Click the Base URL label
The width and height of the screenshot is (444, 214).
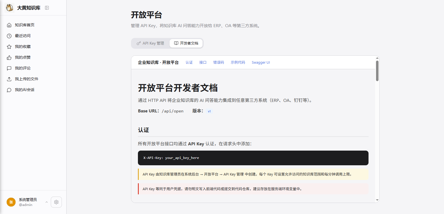(148, 111)
